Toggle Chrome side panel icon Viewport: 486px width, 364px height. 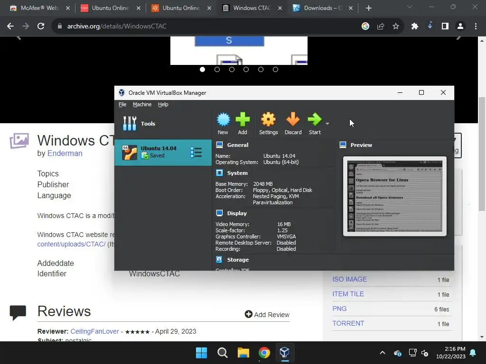click(445, 27)
